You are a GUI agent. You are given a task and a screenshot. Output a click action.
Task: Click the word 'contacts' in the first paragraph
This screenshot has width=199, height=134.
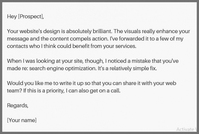18,46
